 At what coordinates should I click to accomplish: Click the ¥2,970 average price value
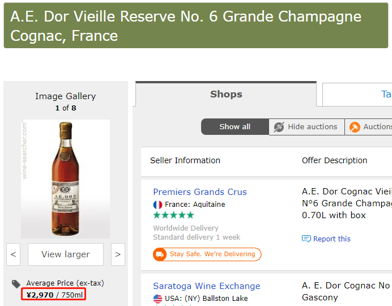coord(40,295)
